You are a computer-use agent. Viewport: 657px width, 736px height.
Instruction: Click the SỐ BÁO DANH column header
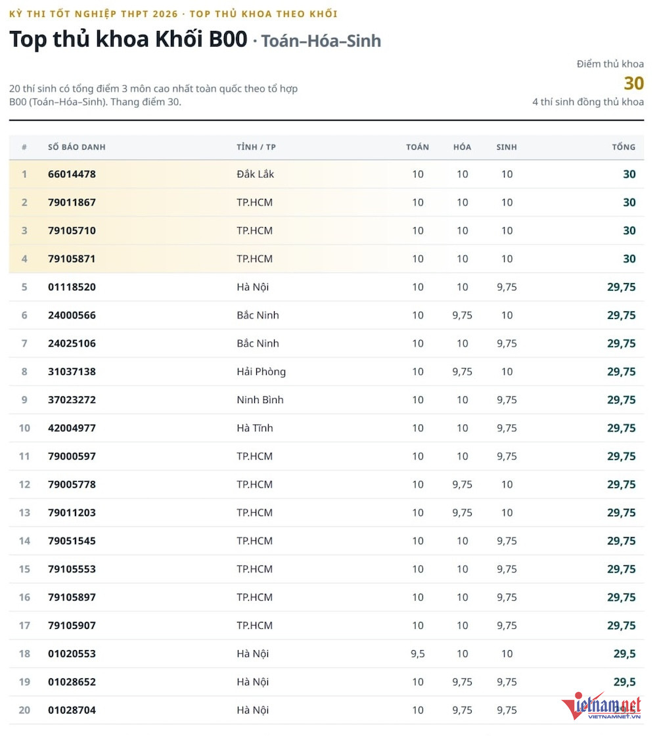pyautogui.click(x=78, y=148)
